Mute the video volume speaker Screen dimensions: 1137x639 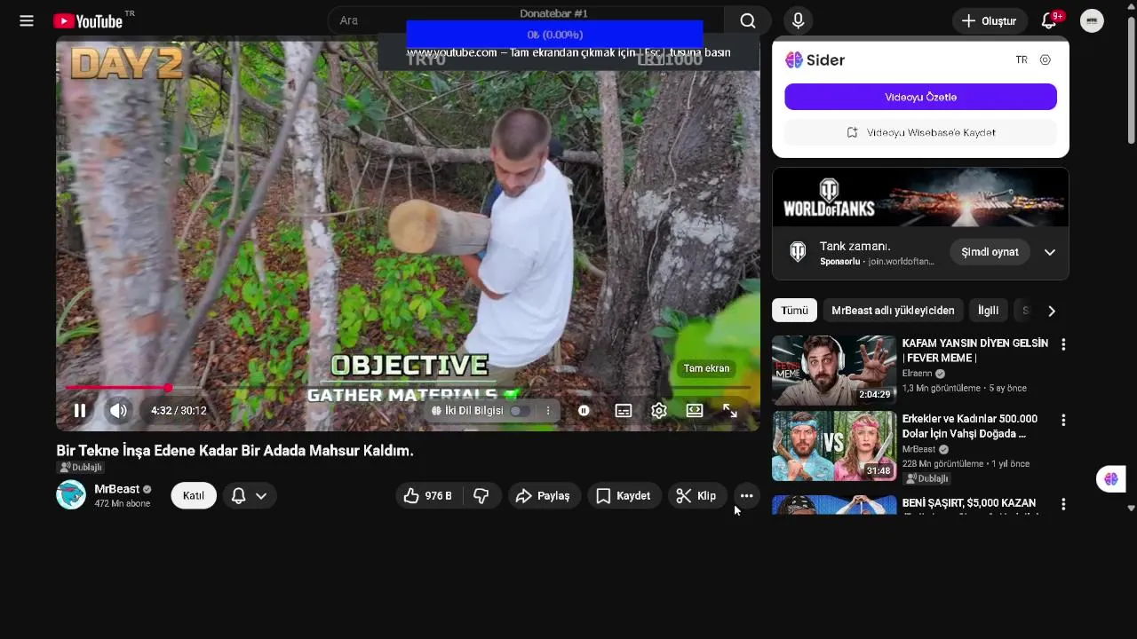(118, 410)
